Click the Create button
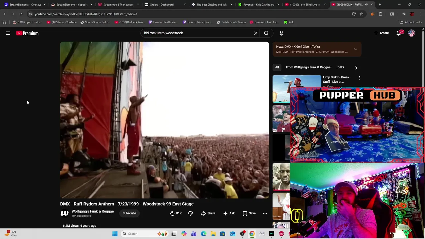The image size is (425, 239). [x=381, y=33]
